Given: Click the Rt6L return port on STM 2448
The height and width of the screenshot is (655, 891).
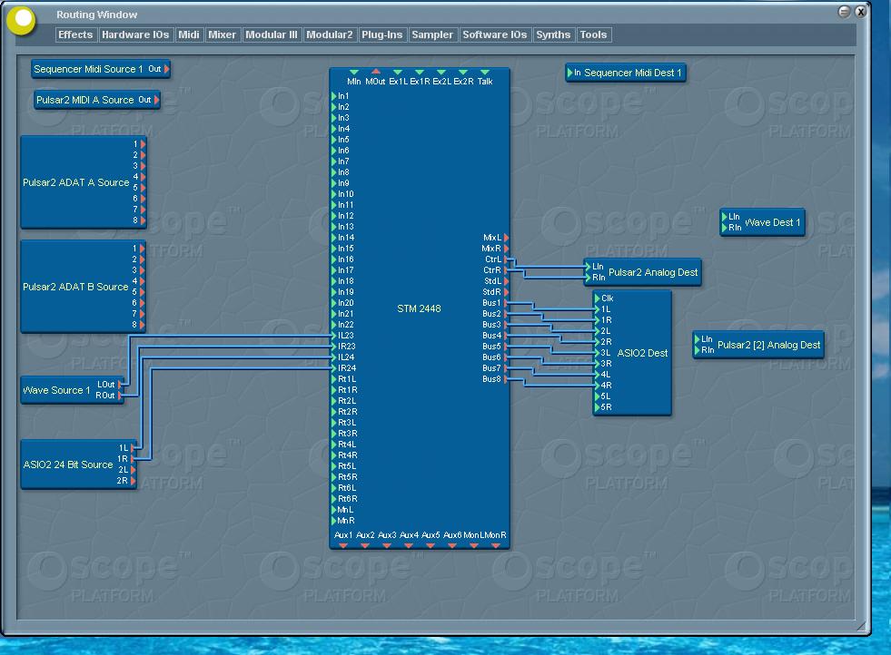Looking at the screenshot, I should pos(334,488).
